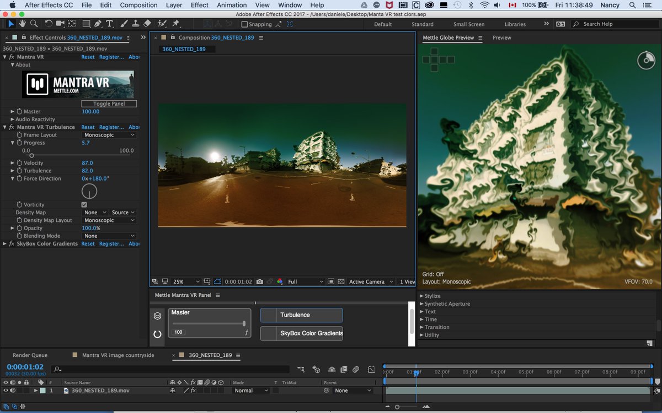This screenshot has height=413, width=662.
Task: Uncheck the Vorticity checkbox
Action: (84, 205)
